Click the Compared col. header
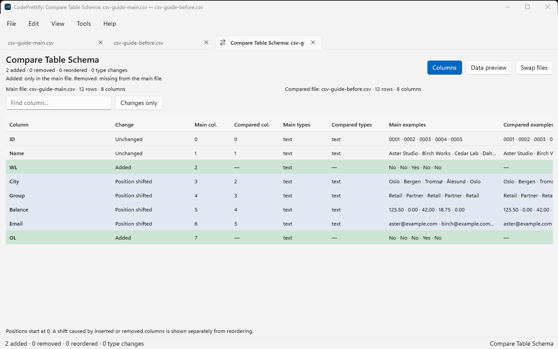The image size is (558, 349). coord(252,125)
